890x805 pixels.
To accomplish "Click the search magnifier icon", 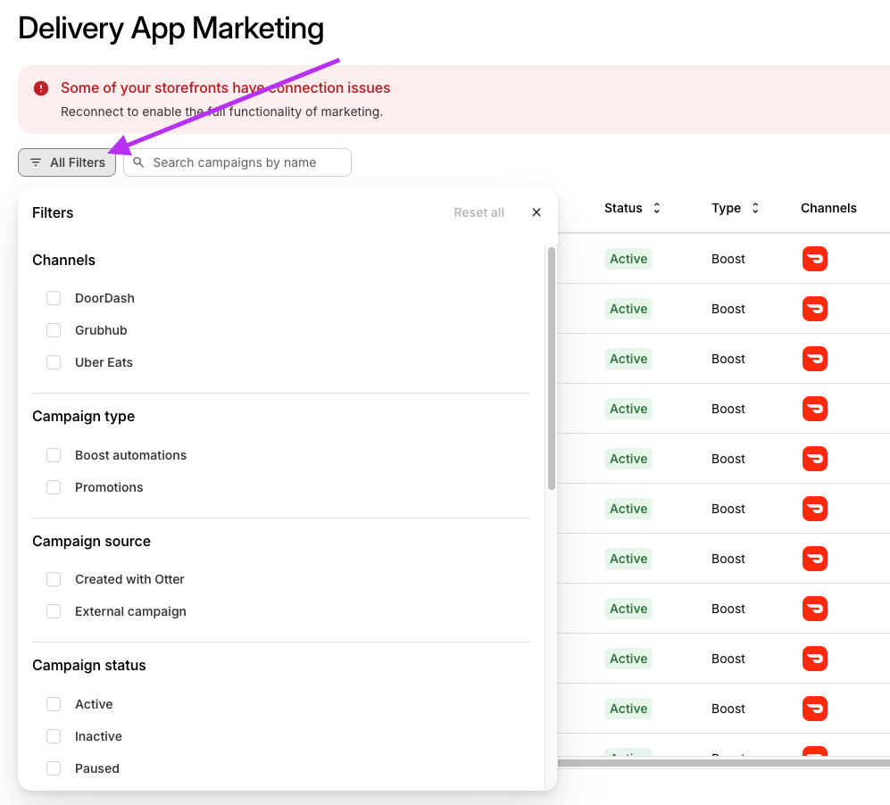I will click(138, 162).
